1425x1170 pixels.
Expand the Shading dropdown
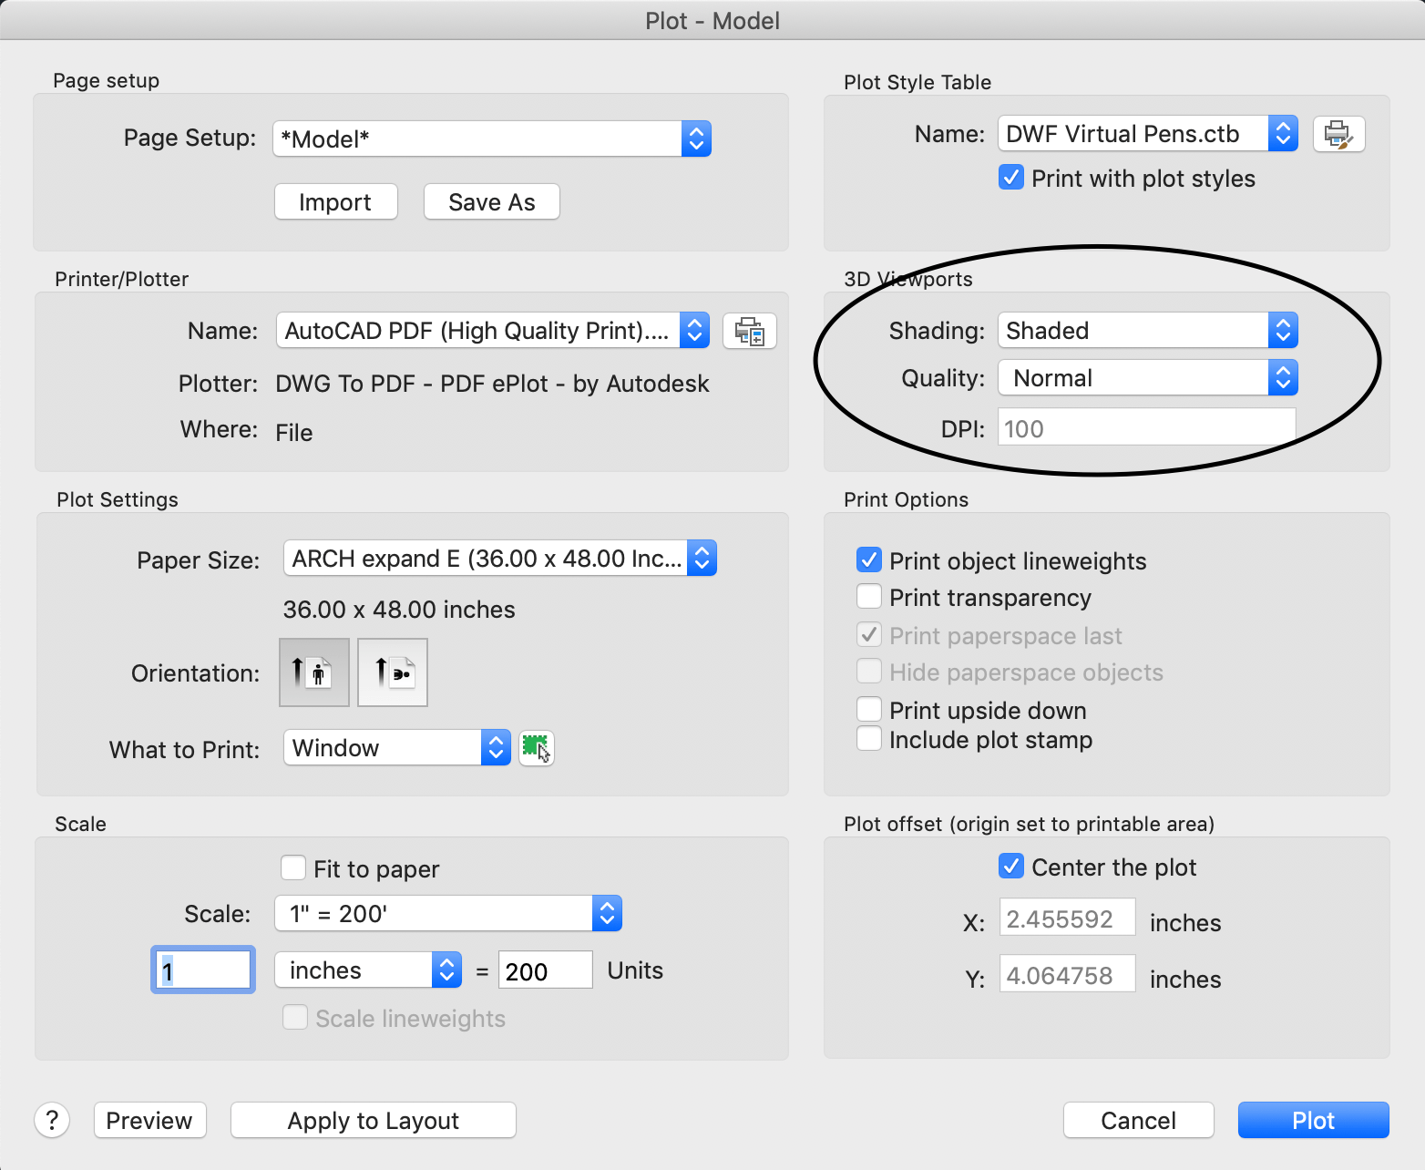tap(1148, 330)
